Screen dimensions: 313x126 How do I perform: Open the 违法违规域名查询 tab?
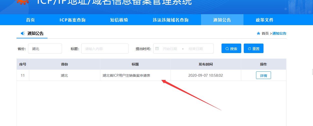click(170, 20)
